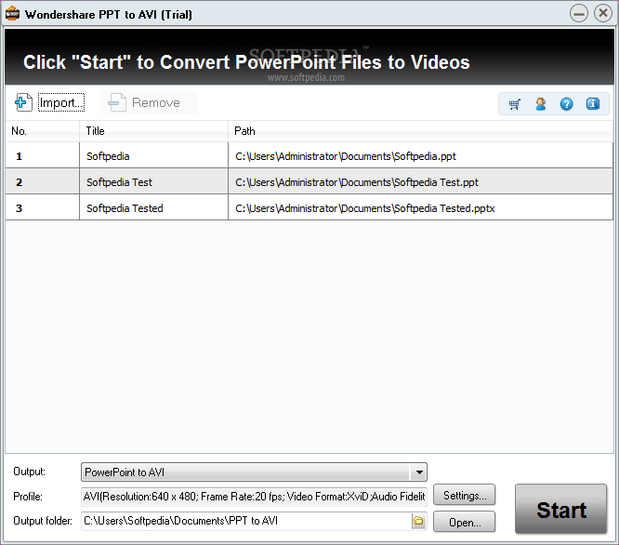Click the large Start button
Image resolution: width=619 pixels, height=545 pixels.
(x=561, y=510)
